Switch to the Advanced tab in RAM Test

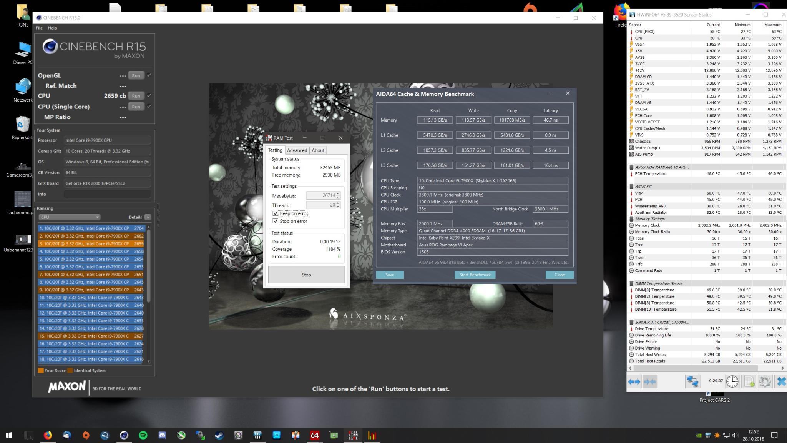pyautogui.click(x=297, y=150)
